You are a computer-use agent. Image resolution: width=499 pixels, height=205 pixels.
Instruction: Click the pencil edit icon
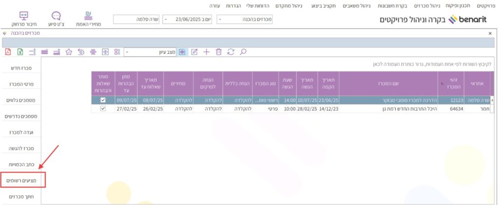[x=194, y=52]
